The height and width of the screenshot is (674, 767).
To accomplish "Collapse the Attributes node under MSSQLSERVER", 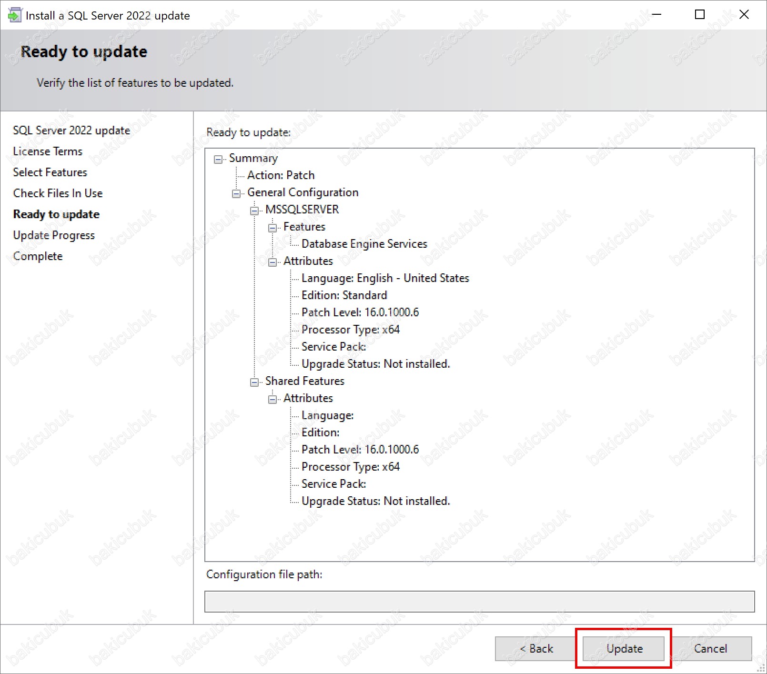I will pos(272,262).
